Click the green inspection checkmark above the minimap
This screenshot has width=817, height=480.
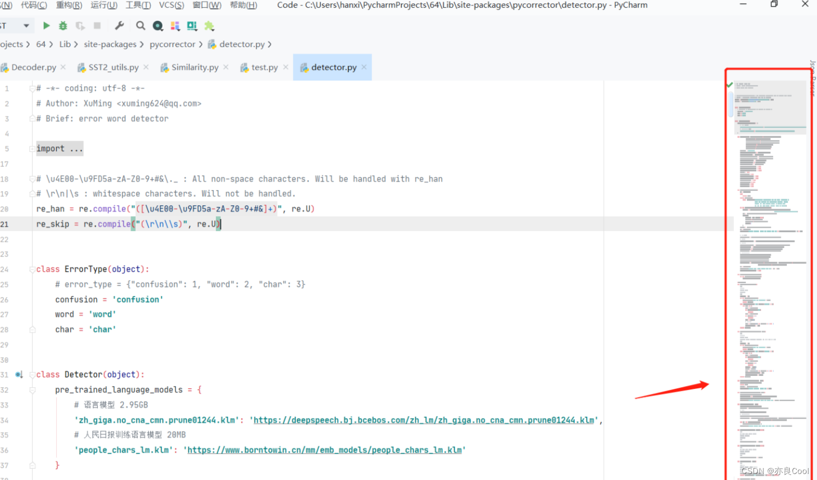pyautogui.click(x=730, y=85)
